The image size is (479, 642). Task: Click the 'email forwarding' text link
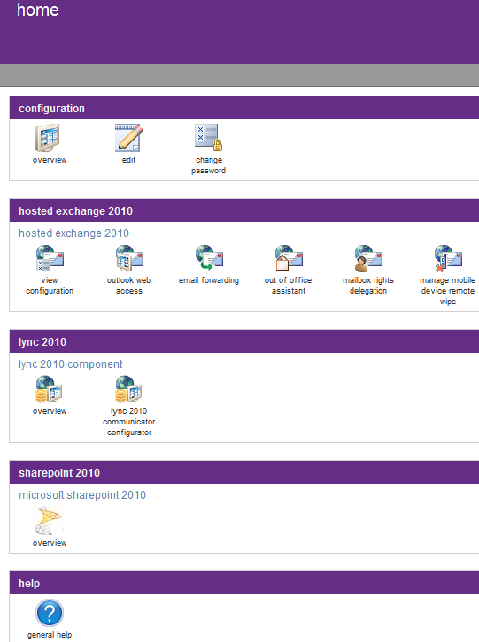[209, 280]
